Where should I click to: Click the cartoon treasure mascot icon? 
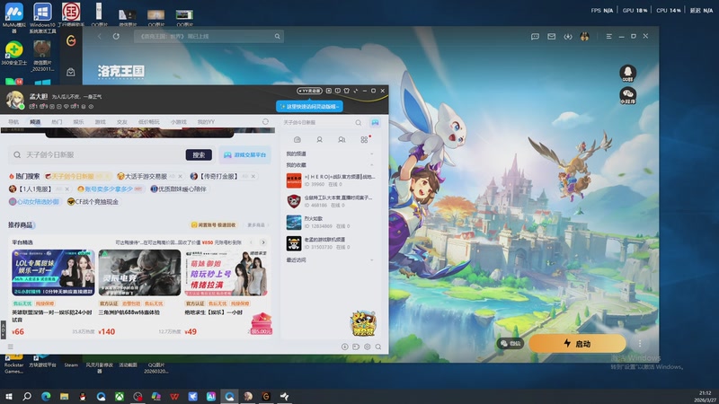coord(363,323)
